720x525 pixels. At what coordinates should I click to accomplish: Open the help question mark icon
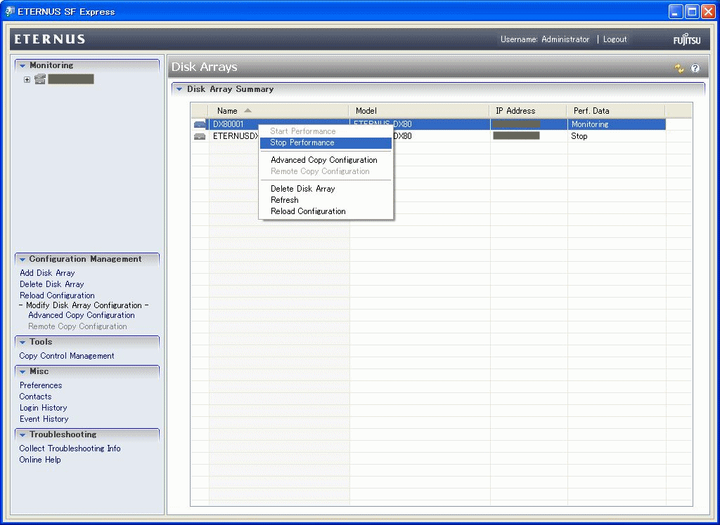point(695,68)
